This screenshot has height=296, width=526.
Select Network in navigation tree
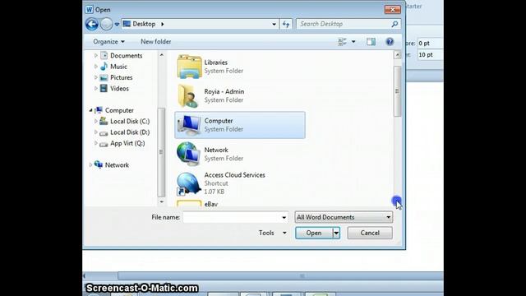(x=117, y=165)
